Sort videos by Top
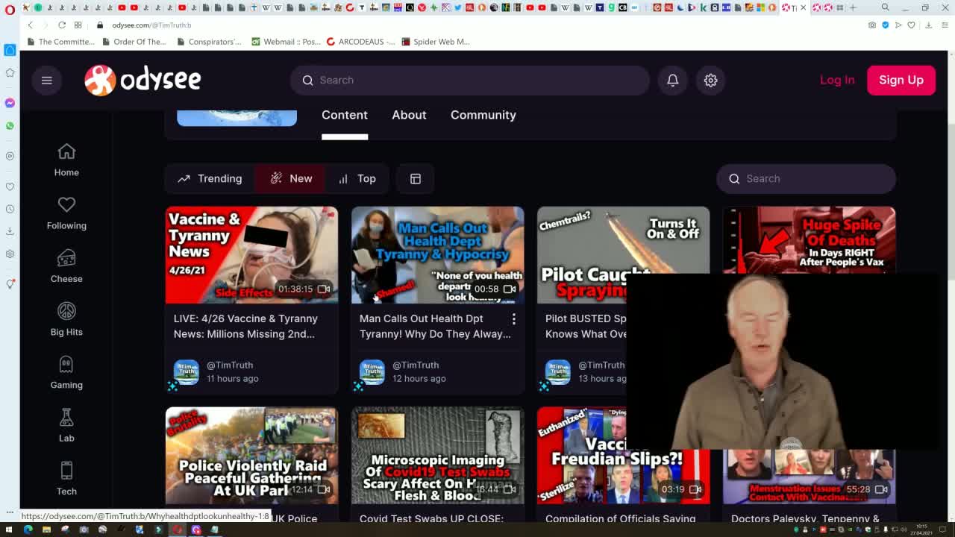This screenshot has width=955, height=537. pos(357,178)
